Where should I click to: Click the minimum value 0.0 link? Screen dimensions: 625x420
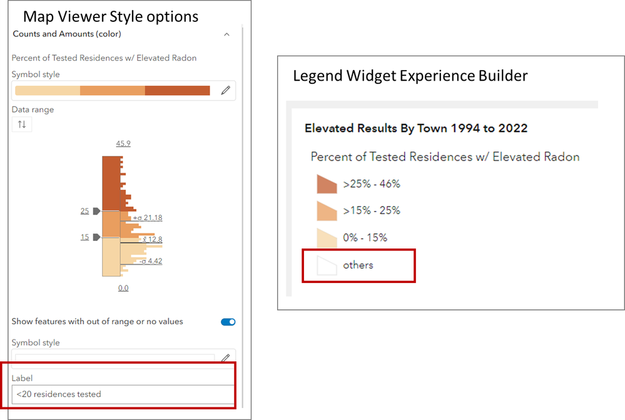point(123,288)
